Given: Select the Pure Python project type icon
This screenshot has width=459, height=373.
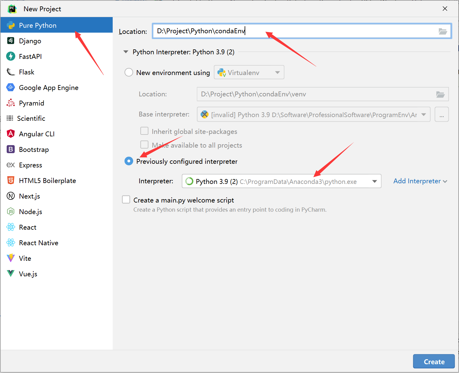Looking at the screenshot, I should tap(11, 25).
